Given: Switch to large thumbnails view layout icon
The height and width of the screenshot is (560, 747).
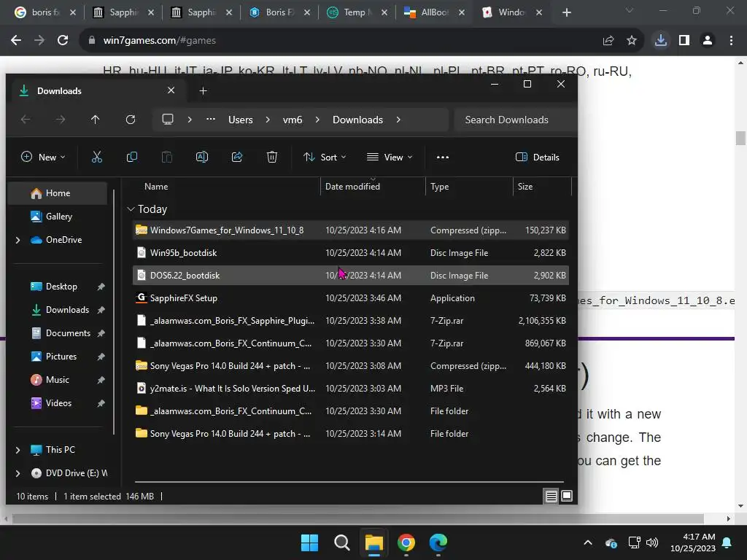Looking at the screenshot, I should point(567,496).
